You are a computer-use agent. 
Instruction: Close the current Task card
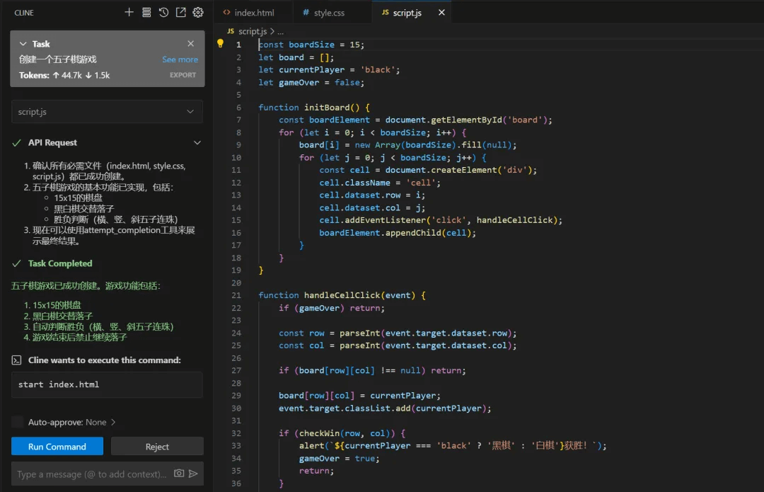(190, 44)
